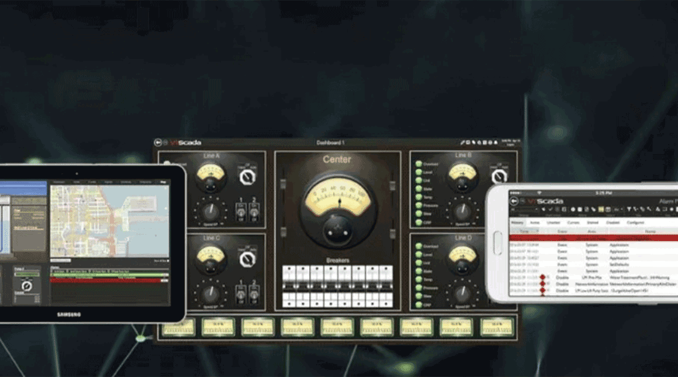Click the upper-right slider handle in the Center panel
Viewport: 678px width, 377px height.
(x=393, y=186)
